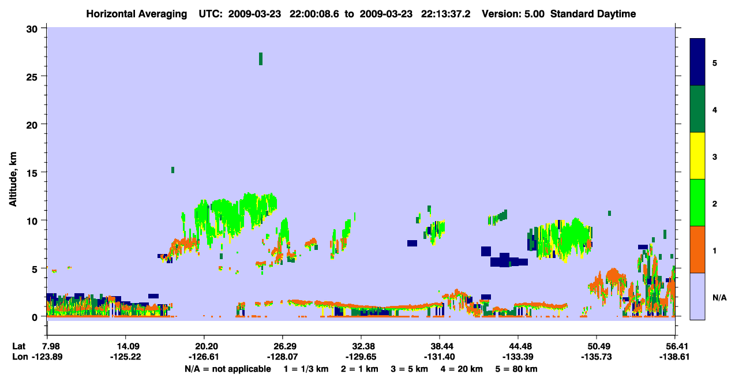Click the small green feature near 15 km altitude
The width and height of the screenshot is (750, 385).
(172, 170)
